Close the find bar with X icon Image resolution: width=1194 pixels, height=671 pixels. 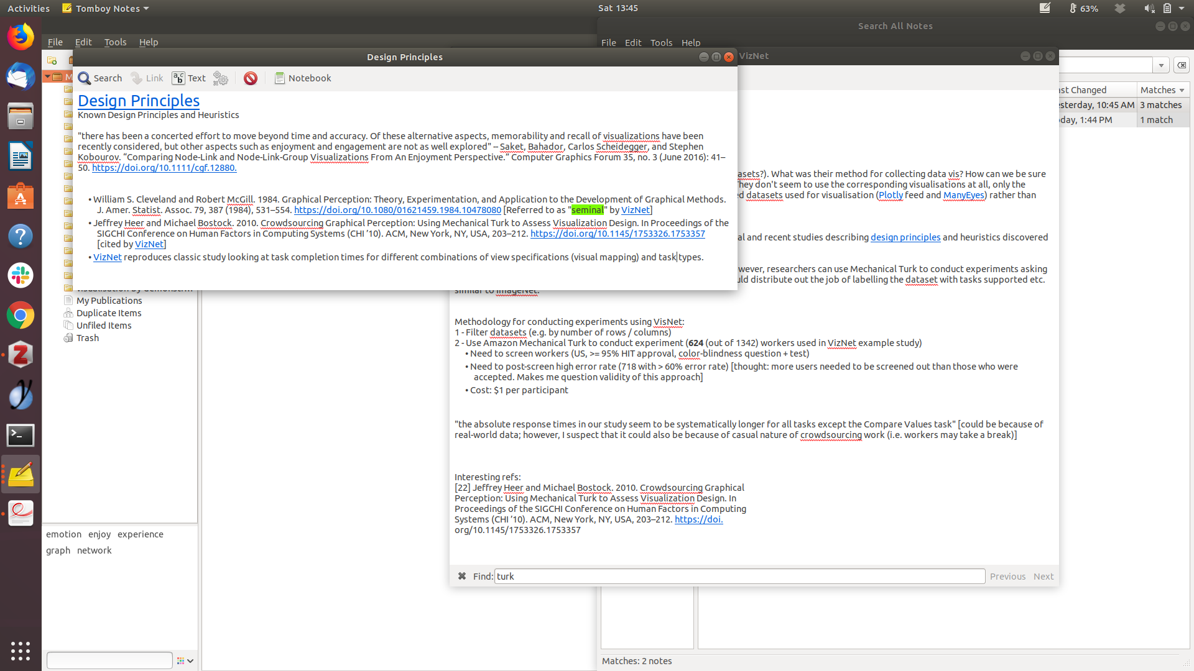tap(461, 576)
